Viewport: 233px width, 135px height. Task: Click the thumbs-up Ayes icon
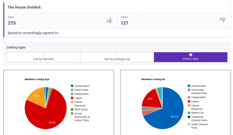(109, 20)
